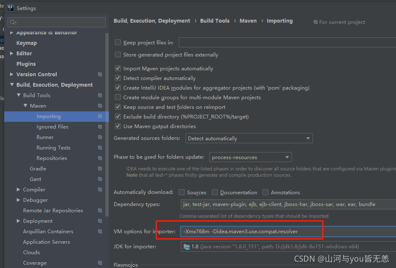
Task: Click Build Tools breadcrumb
Action: [x=215, y=21]
